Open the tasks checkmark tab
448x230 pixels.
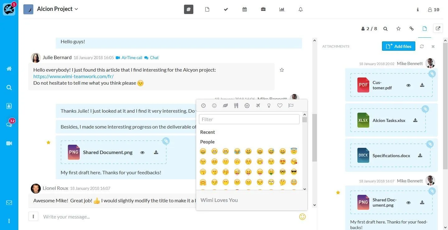click(x=226, y=9)
